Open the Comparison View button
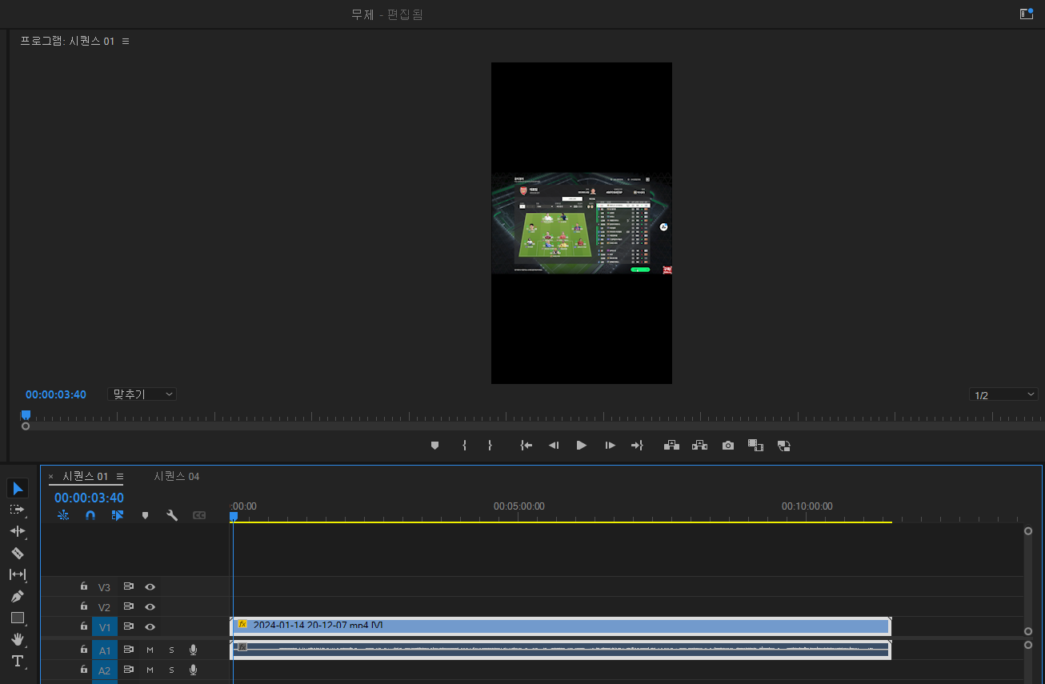 (x=755, y=446)
